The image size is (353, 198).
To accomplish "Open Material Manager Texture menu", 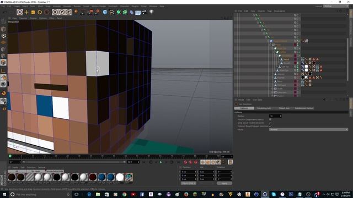I will (41, 167).
